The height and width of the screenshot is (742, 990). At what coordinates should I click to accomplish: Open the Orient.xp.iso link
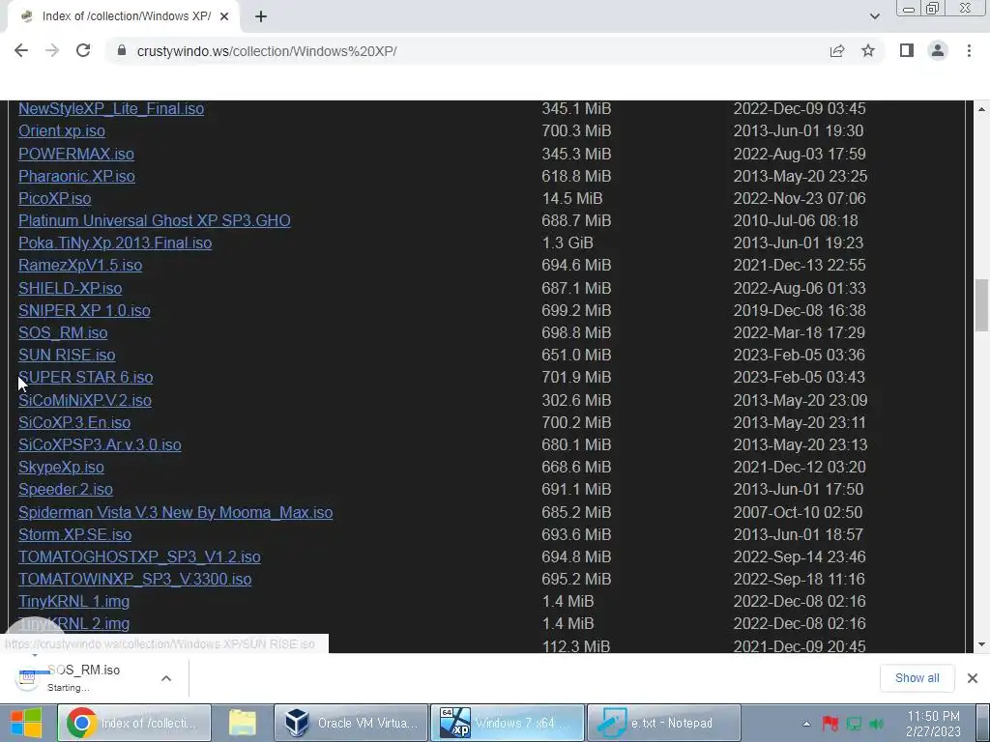point(62,130)
